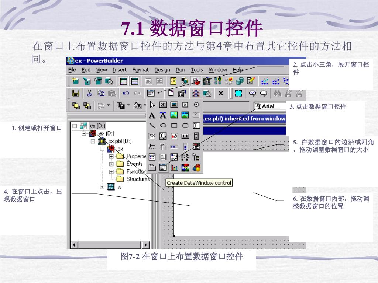
Task: Select the OLE control in palette
Action: click(185, 167)
